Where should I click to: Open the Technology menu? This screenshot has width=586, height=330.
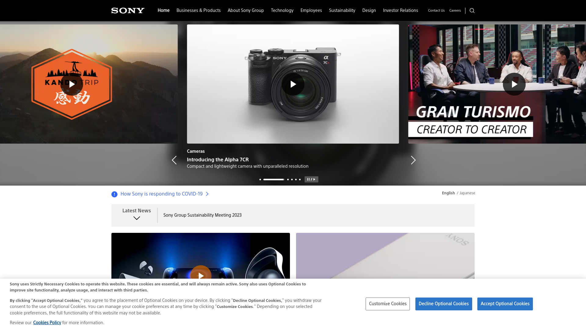point(282,10)
